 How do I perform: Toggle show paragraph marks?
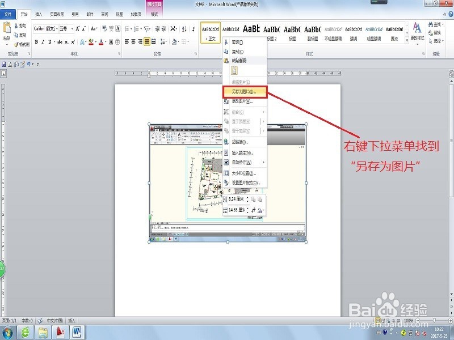(194, 29)
